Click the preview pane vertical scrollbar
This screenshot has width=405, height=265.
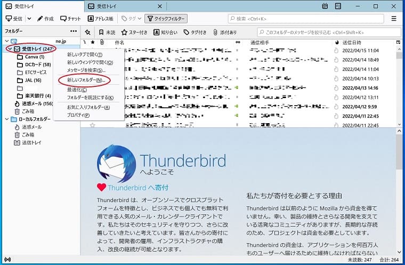[x=399, y=191]
